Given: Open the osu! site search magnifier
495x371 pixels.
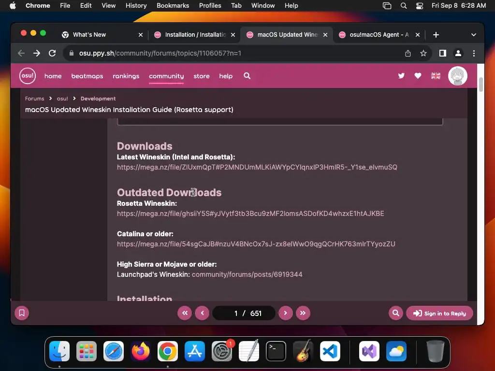Looking at the screenshot, I should [x=247, y=76].
